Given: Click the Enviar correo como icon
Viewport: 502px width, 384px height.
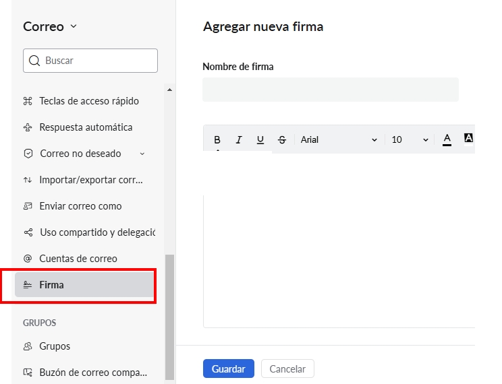Looking at the screenshot, I should 28,206.
